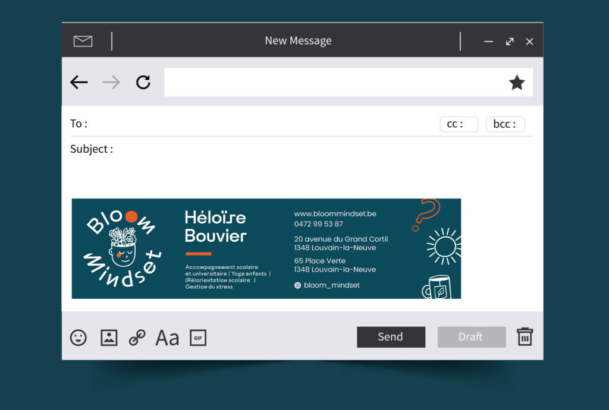Image resolution: width=609 pixels, height=410 pixels.
Task: Click the forward navigation arrow
Action: pos(111,82)
